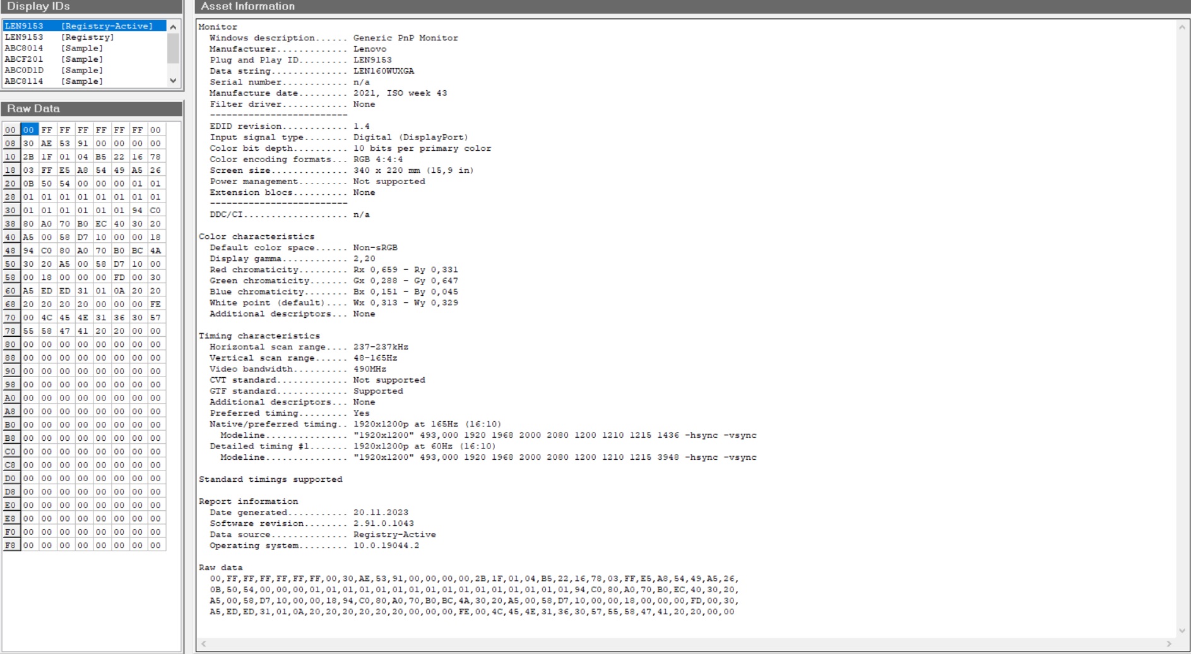
Task: Click the Display IDs list scrollbar thumb
Action: point(173,48)
